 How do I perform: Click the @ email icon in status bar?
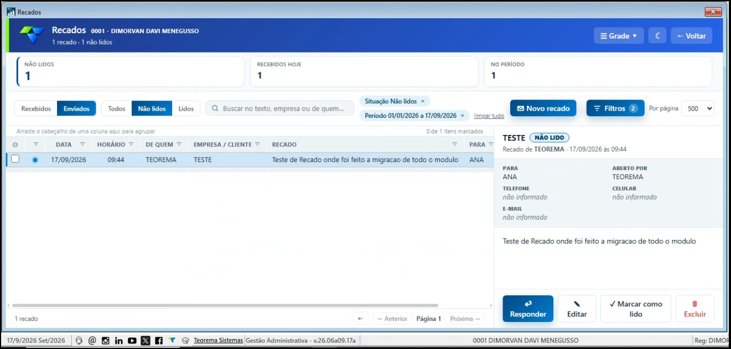(x=92, y=341)
